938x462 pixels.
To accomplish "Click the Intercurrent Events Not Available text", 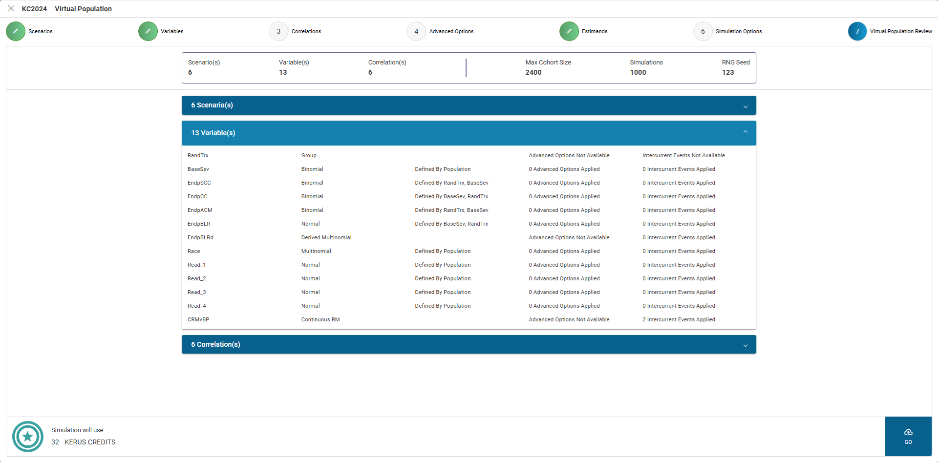I will point(683,155).
